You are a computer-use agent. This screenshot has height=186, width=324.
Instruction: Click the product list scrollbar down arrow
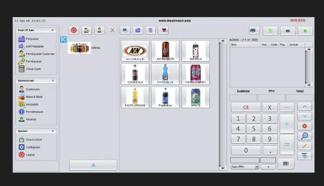[223, 168]
